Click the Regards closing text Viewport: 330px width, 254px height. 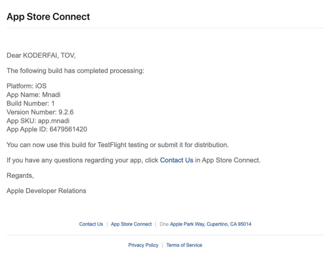20,175
